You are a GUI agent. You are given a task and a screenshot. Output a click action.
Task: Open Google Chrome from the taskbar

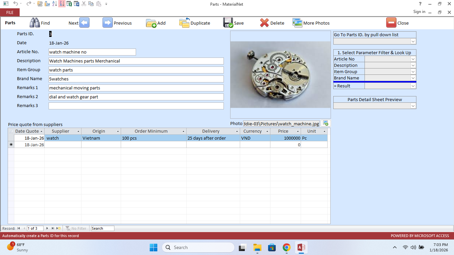286,247
